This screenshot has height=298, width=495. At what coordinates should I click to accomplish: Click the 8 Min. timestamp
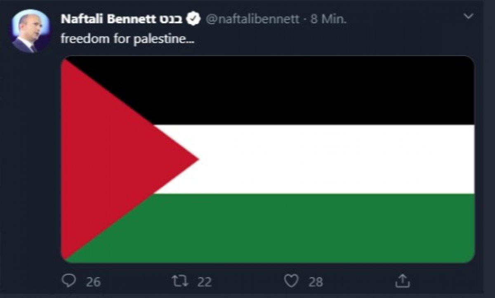click(x=328, y=19)
